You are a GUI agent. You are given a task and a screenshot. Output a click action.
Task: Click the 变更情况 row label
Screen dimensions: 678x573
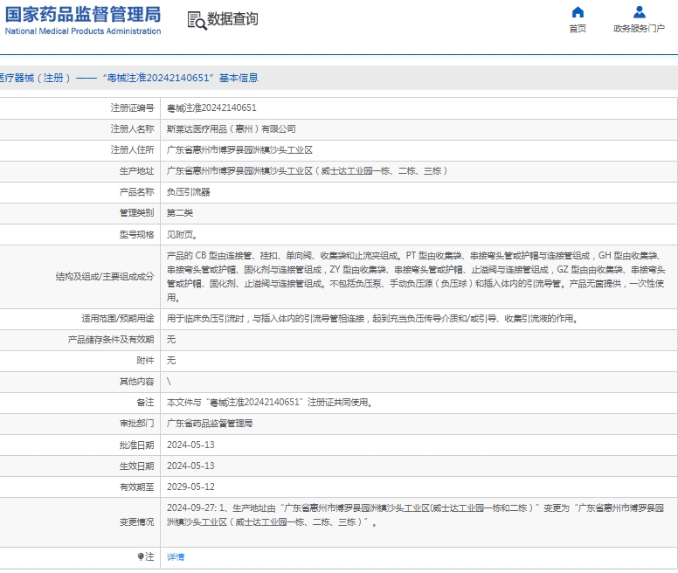(136, 522)
